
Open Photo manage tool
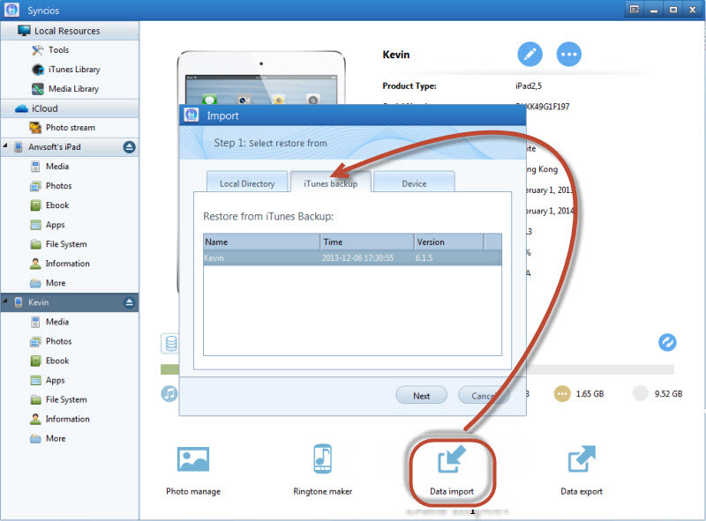click(193, 471)
